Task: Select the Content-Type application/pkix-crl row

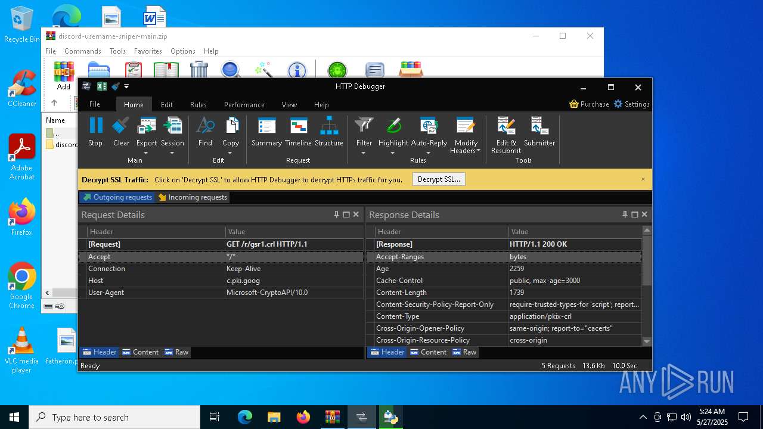Action: click(504, 316)
